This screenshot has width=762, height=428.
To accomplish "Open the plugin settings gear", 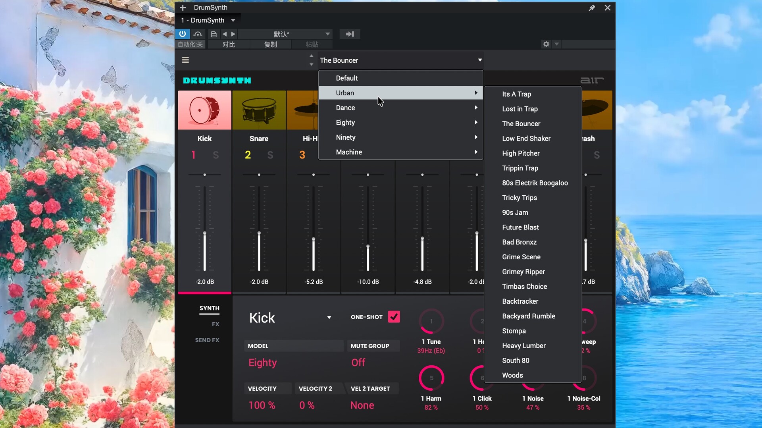I will [545, 44].
